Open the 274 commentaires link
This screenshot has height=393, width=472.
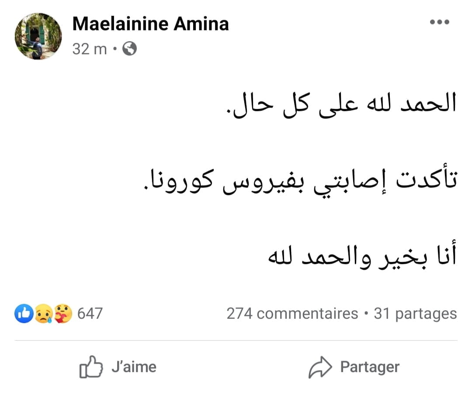(292, 313)
